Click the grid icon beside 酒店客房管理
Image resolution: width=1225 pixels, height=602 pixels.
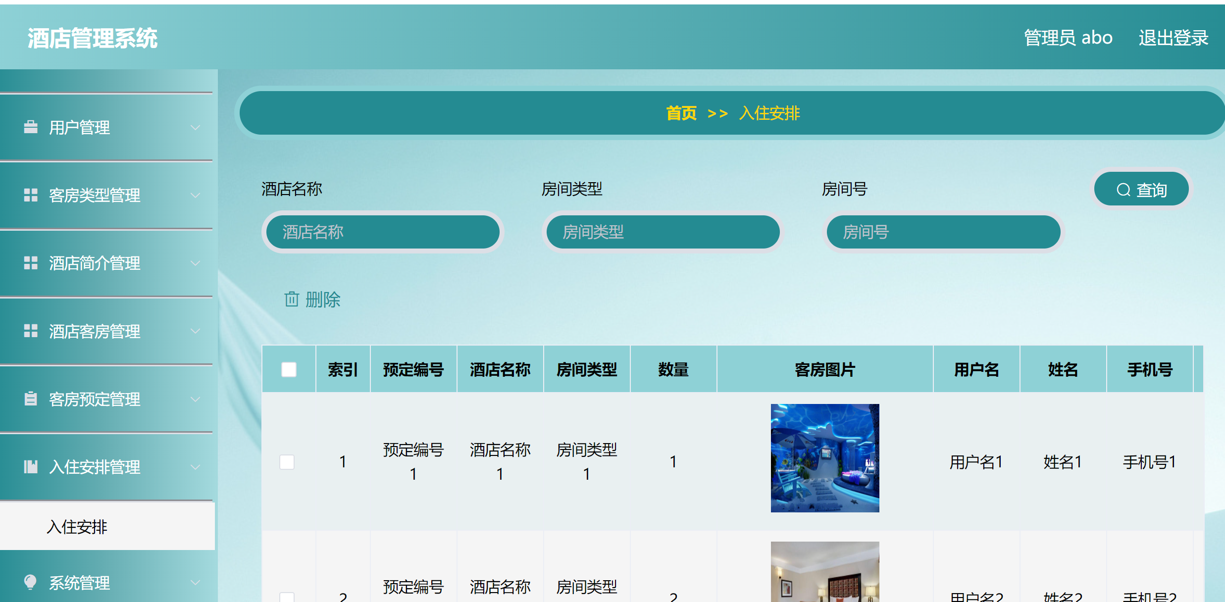[31, 331]
